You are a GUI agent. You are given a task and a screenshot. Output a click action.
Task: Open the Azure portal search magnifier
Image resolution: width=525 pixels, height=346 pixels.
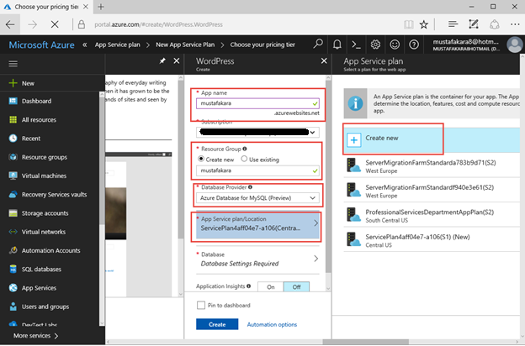point(318,45)
